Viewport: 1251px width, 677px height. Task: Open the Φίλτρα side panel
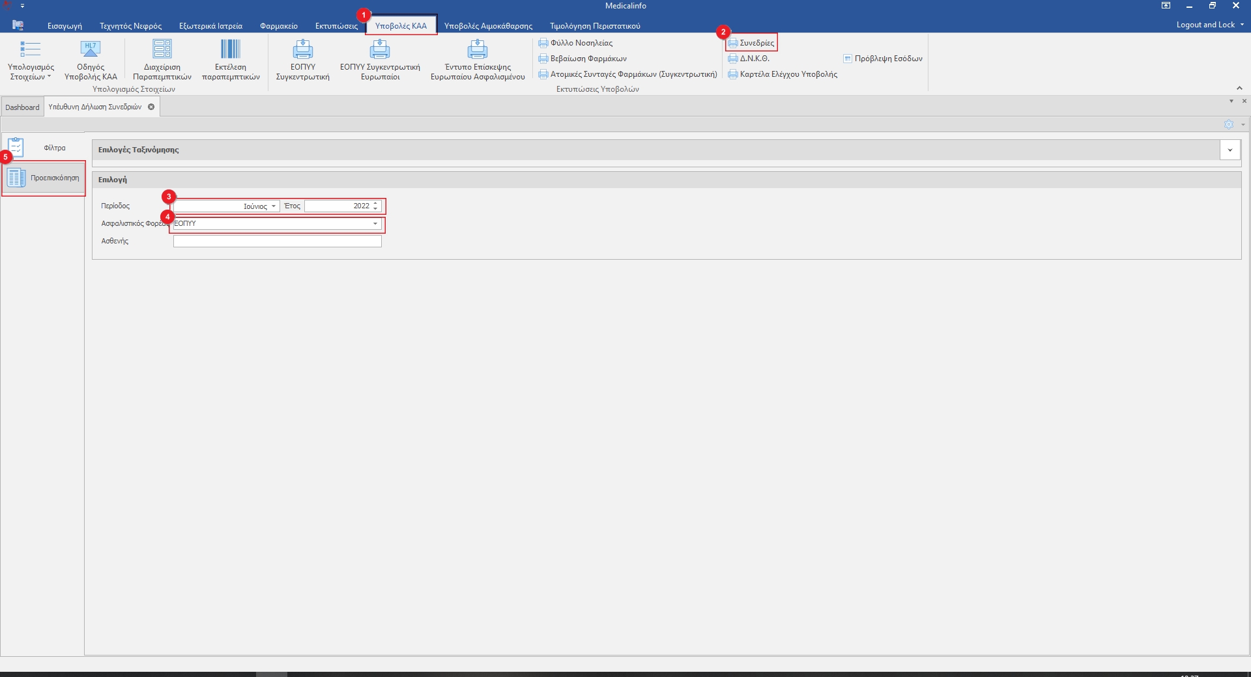pyautogui.click(x=17, y=148)
